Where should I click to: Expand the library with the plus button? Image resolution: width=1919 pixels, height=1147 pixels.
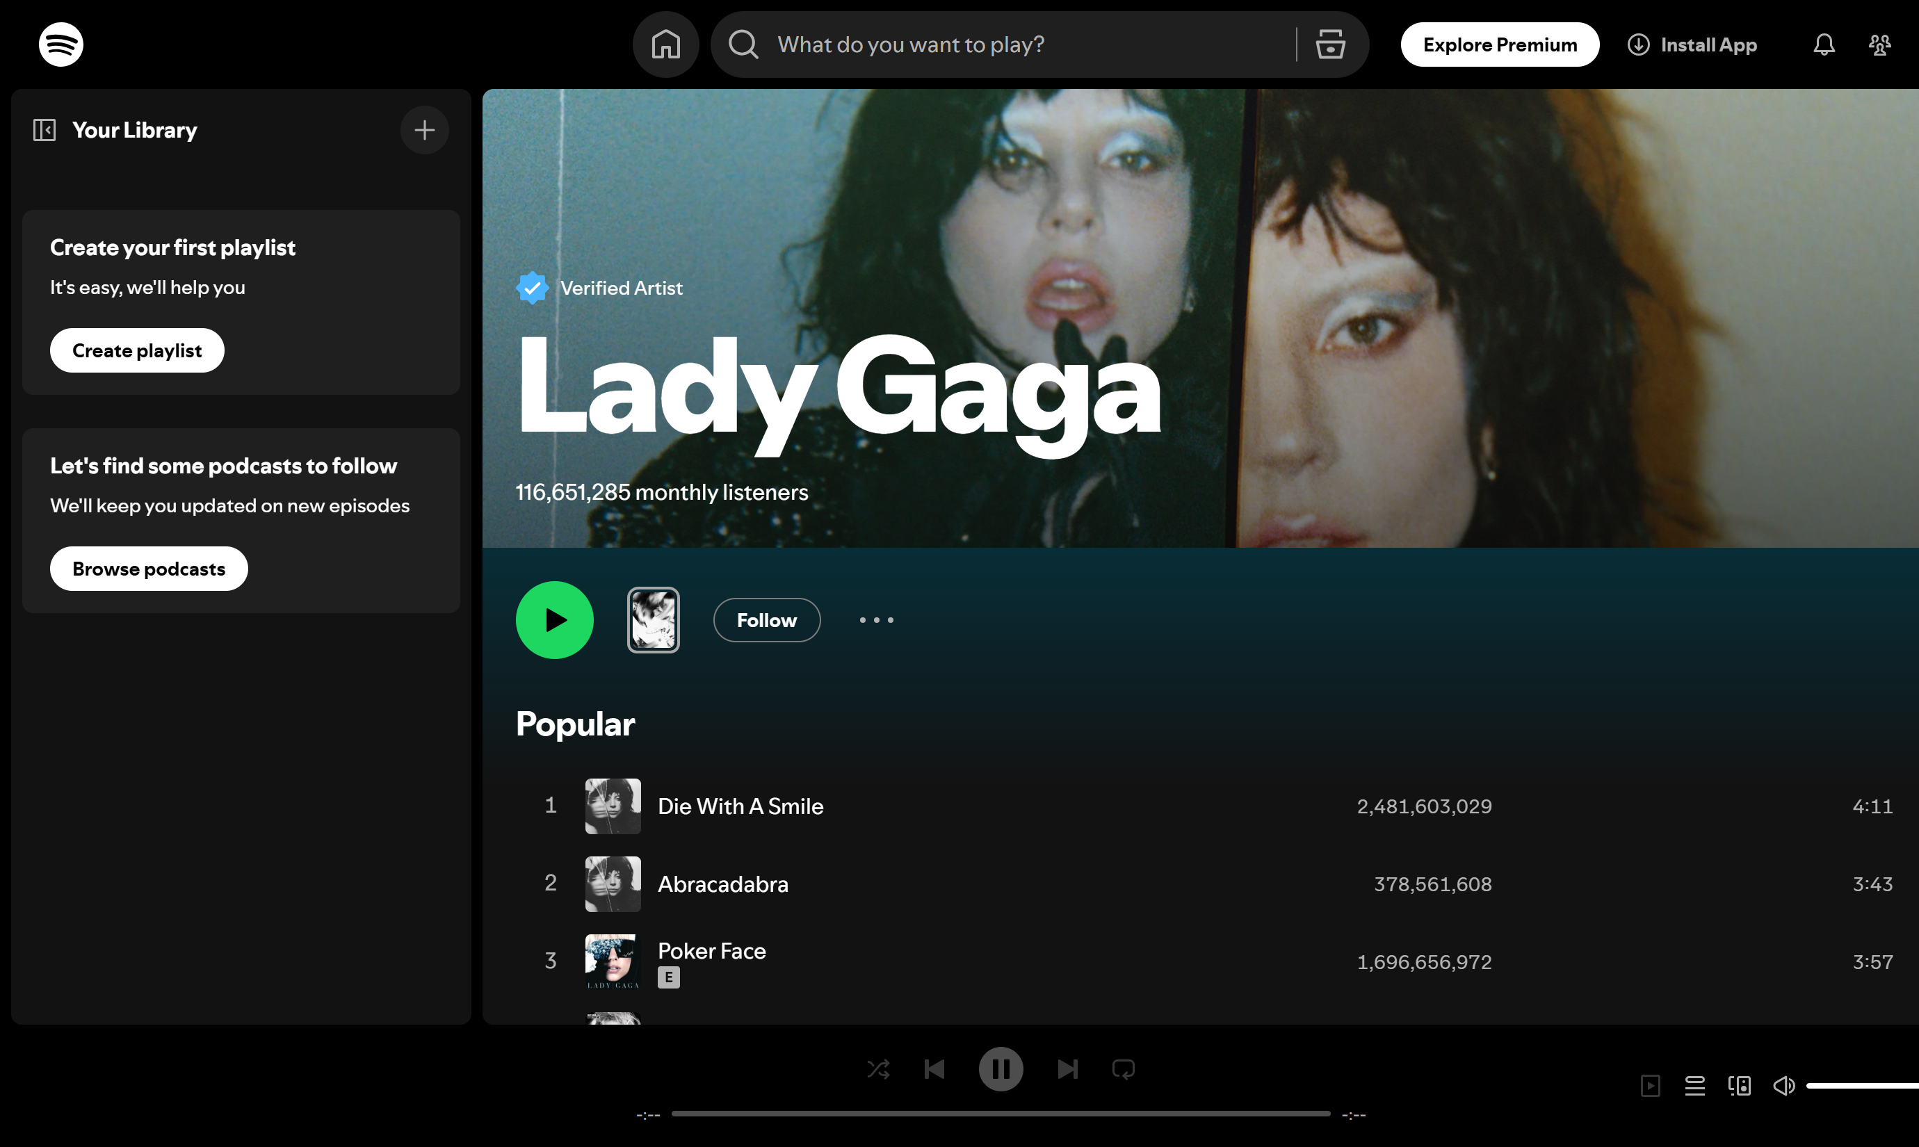click(x=424, y=130)
